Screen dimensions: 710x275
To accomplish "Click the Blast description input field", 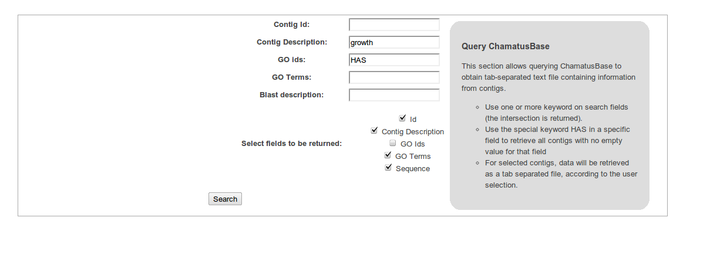I will [394, 95].
